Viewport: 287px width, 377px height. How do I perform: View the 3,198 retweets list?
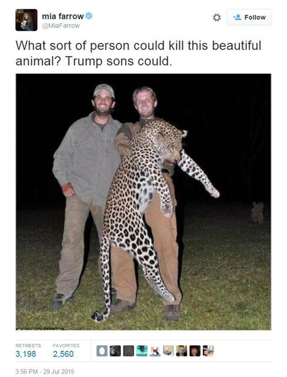click(x=26, y=354)
